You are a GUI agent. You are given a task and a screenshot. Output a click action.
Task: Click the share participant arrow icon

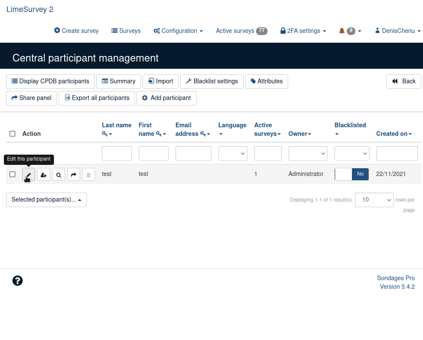click(x=74, y=175)
